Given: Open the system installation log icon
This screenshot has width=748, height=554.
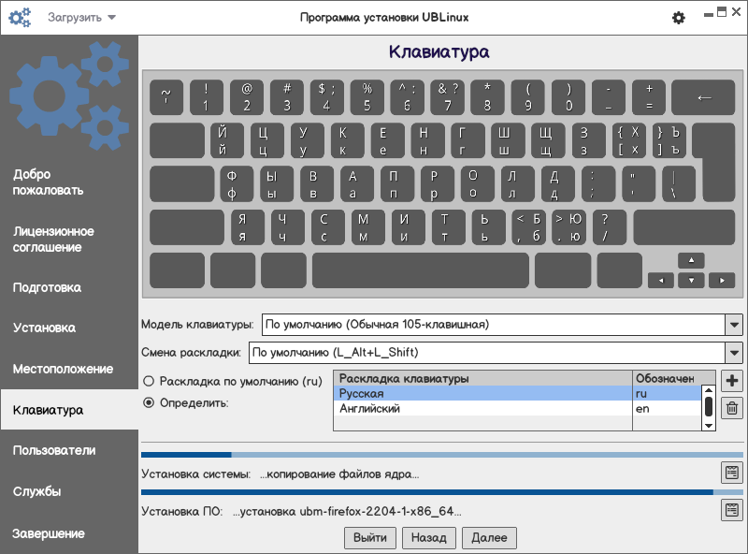Looking at the screenshot, I should click(x=731, y=473).
